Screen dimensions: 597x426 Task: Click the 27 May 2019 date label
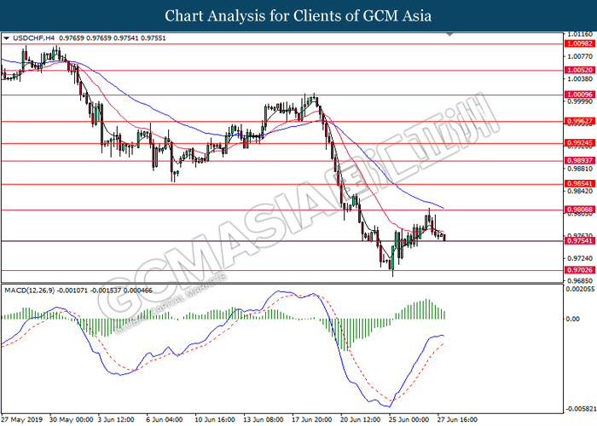click(22, 420)
